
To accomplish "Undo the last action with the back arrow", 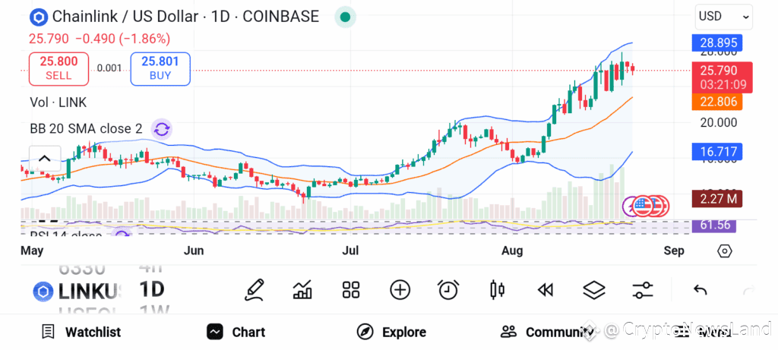I will (700, 290).
